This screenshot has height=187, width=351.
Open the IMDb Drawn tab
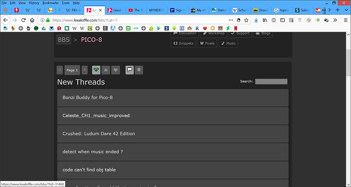tap(261, 10)
